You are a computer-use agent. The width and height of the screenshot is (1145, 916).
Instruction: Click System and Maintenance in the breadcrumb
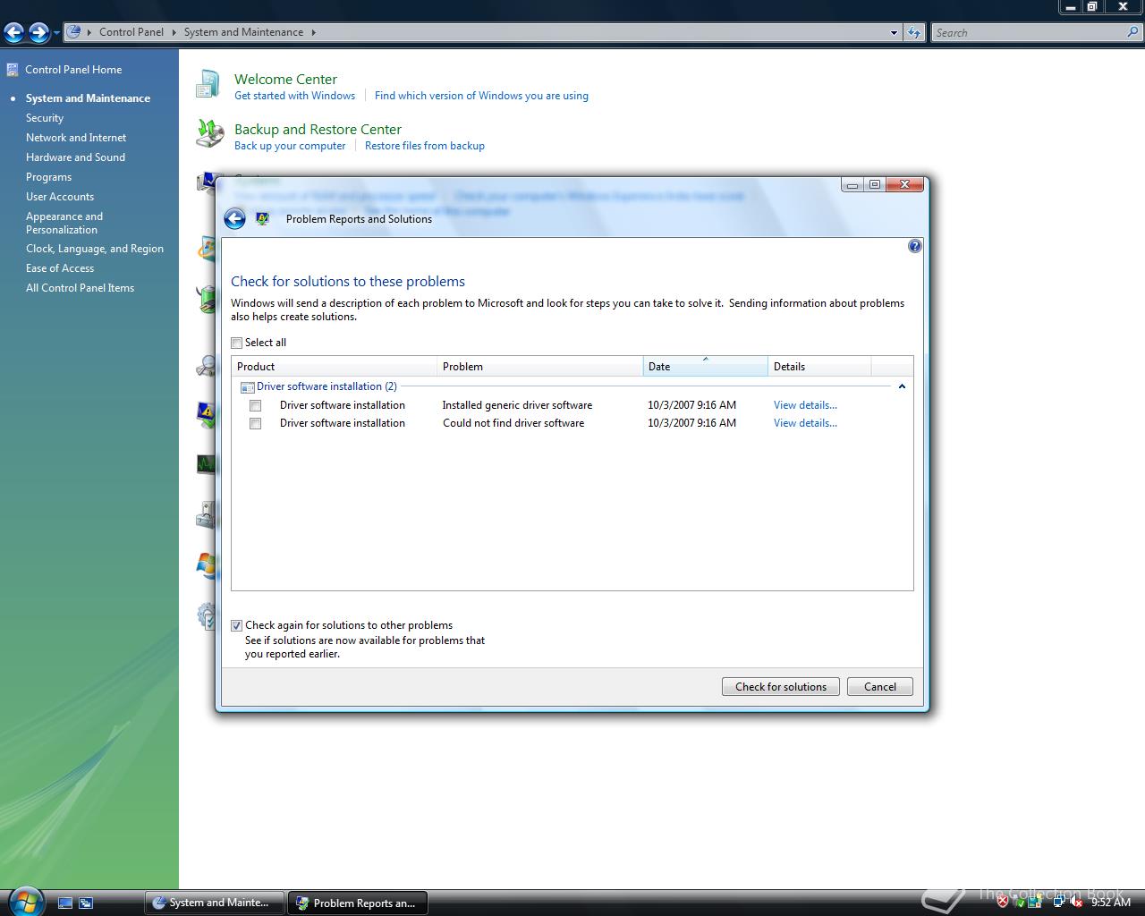click(x=243, y=32)
